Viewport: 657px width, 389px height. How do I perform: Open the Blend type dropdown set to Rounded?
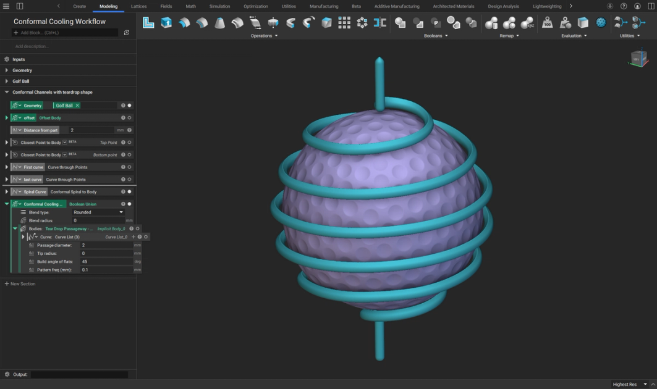click(x=99, y=212)
